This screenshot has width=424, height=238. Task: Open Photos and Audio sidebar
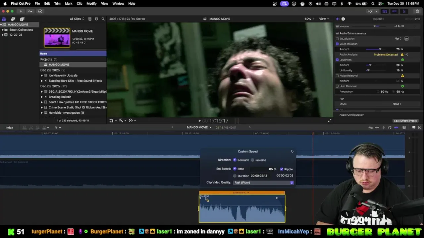point(13,19)
